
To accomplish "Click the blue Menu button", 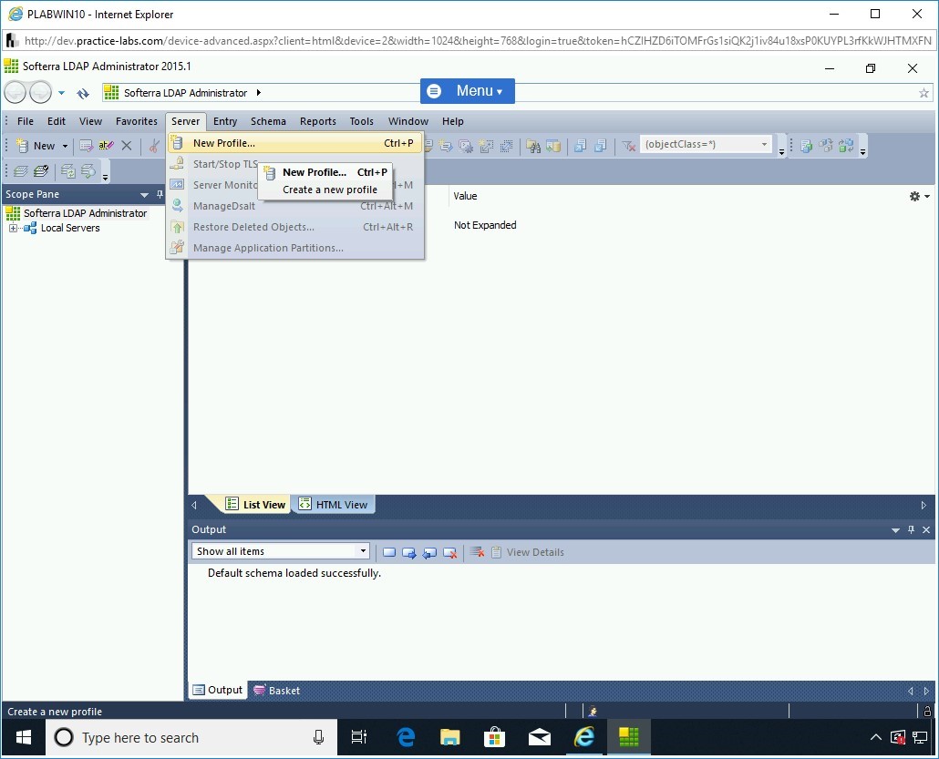I will 467,91.
